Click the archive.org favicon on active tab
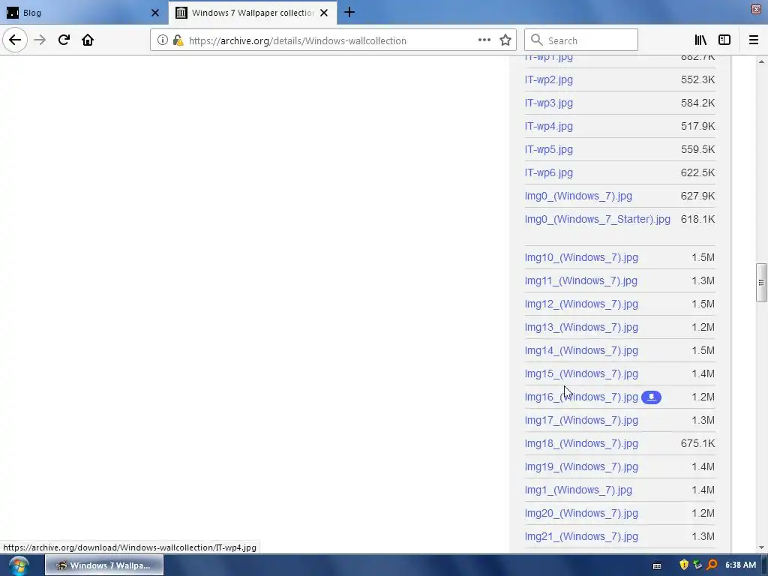This screenshot has width=768, height=576. [x=181, y=13]
